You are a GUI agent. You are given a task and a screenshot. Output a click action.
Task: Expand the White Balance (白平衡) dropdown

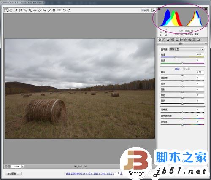187,49
